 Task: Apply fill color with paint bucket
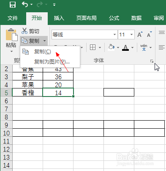coord(111,47)
